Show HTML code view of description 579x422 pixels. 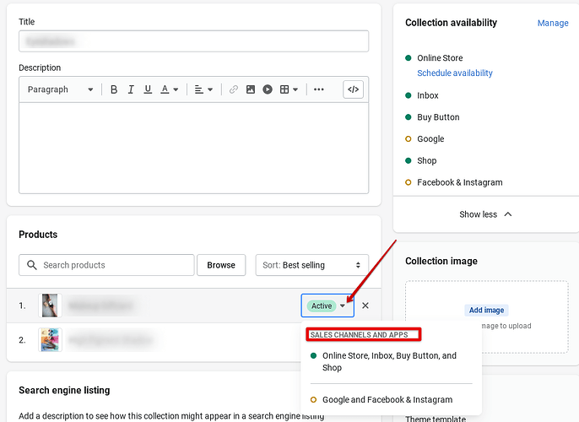click(x=354, y=89)
